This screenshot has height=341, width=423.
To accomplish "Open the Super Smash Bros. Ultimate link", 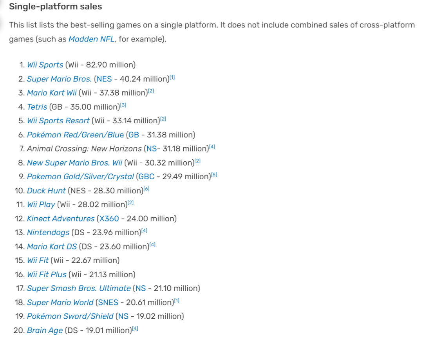I will pyautogui.click(x=79, y=289).
